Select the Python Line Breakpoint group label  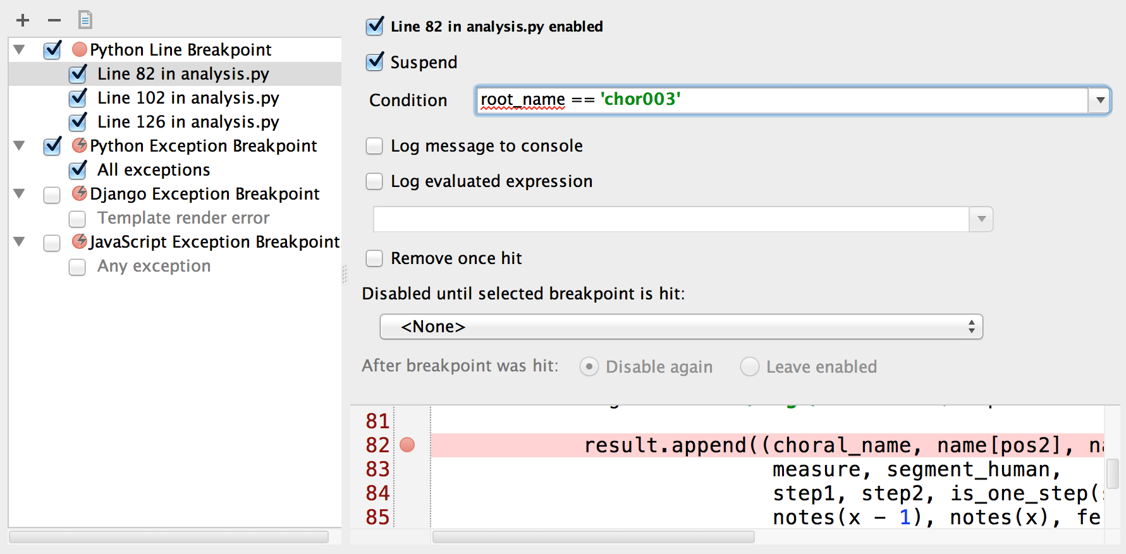click(x=181, y=50)
